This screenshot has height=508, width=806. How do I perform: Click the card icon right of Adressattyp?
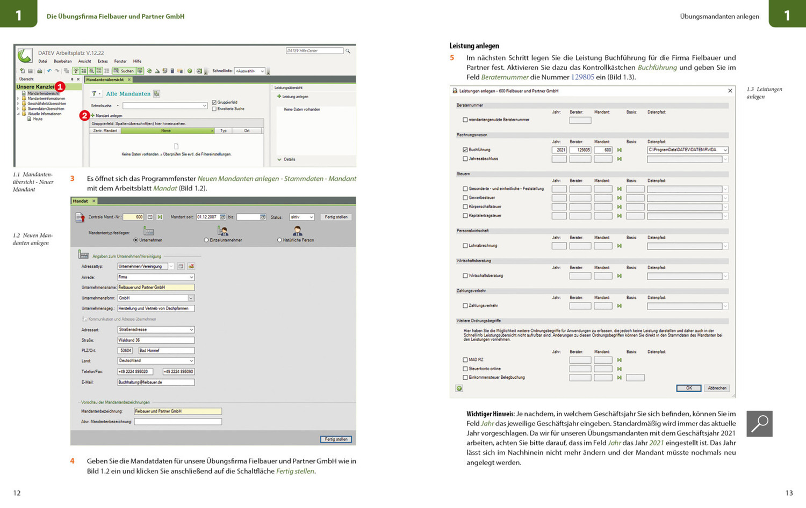point(181,267)
